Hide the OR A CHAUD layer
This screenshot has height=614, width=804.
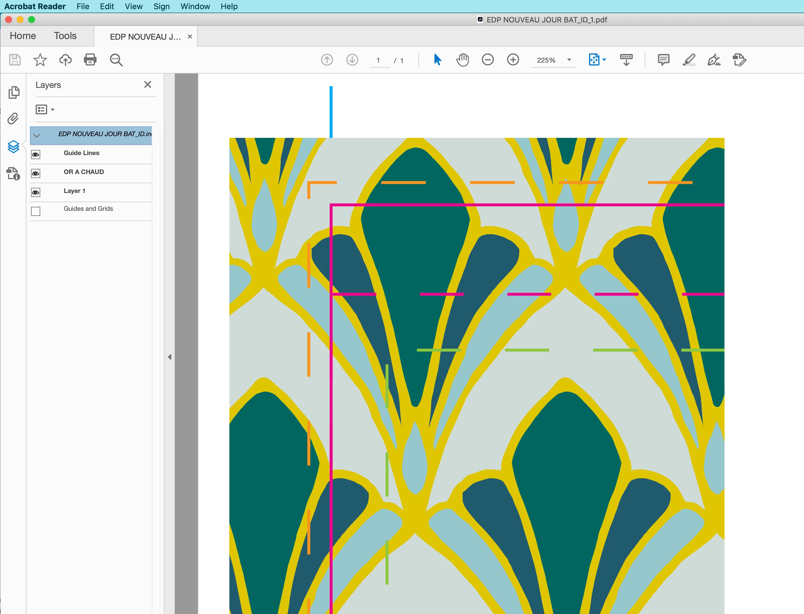pyautogui.click(x=35, y=173)
